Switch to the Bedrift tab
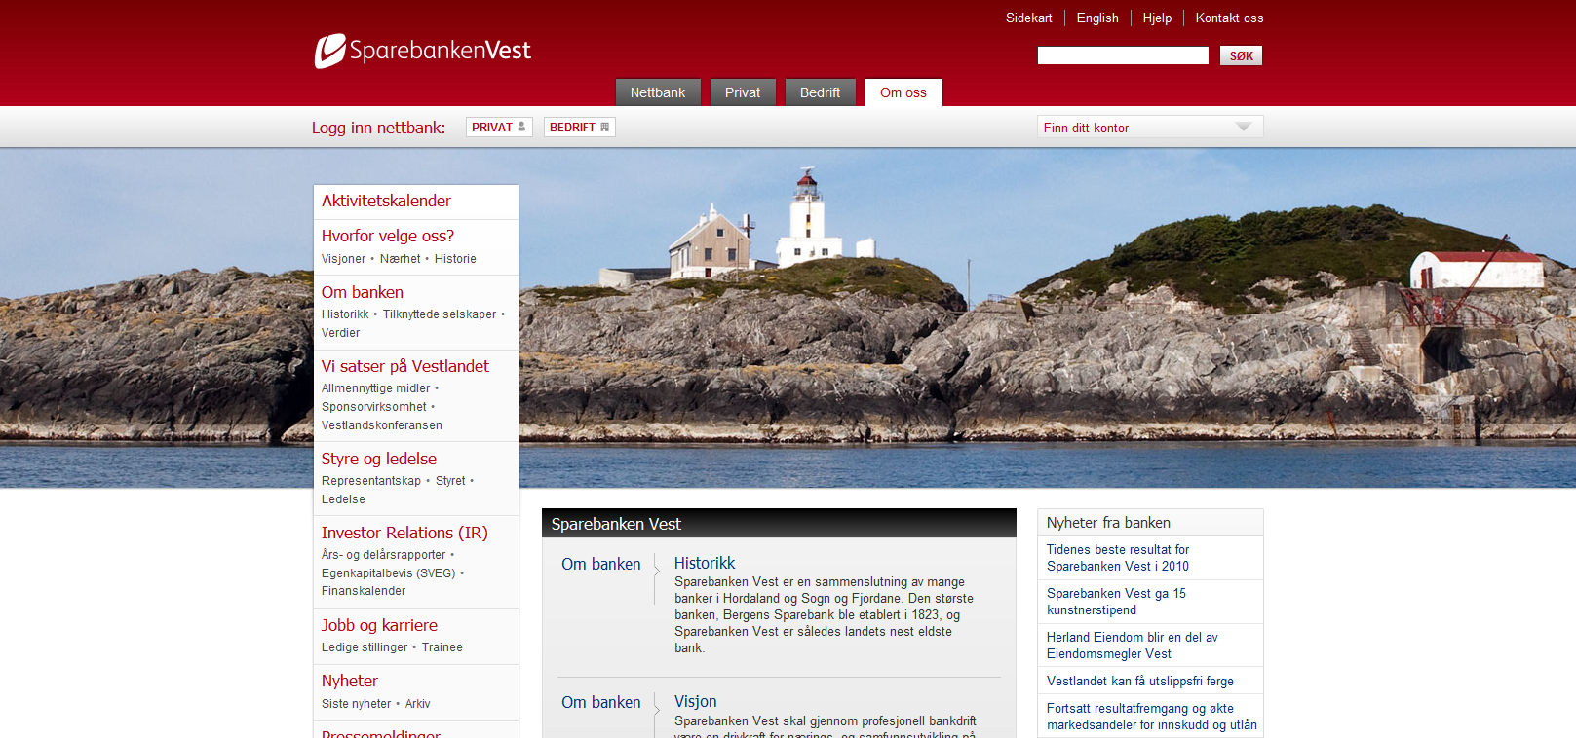 [x=820, y=92]
